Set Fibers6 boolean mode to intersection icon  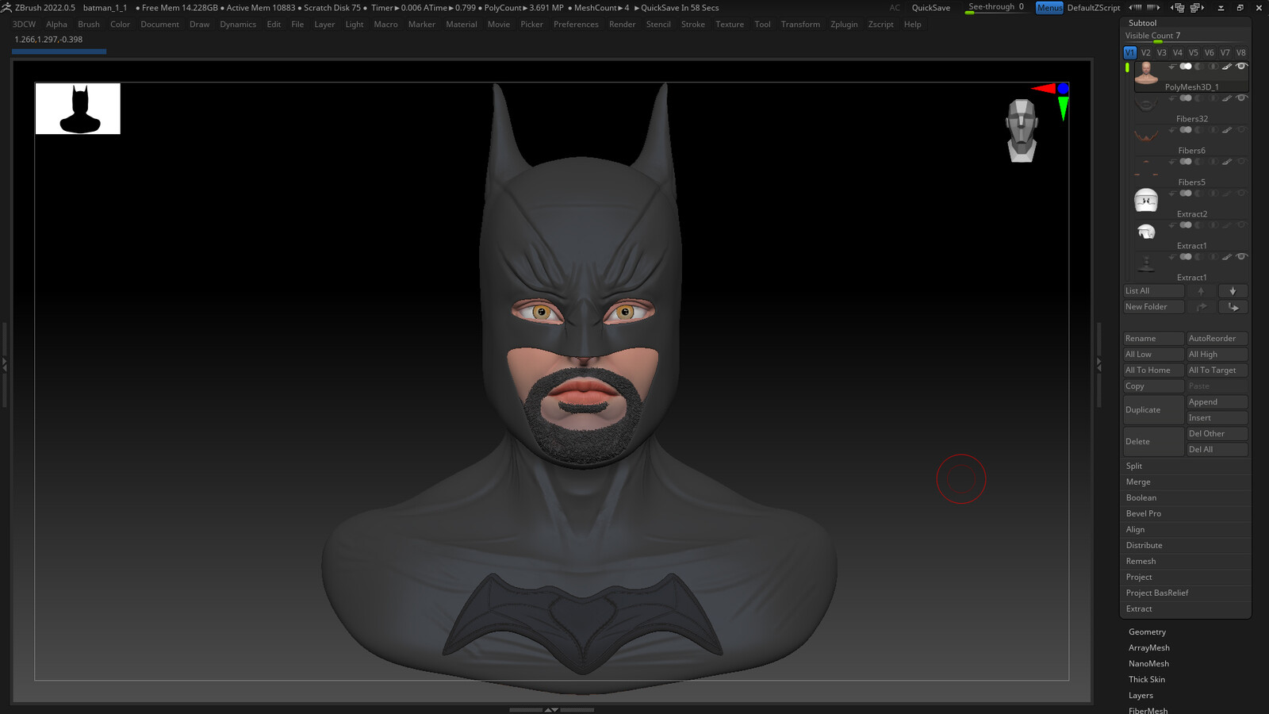(x=1212, y=129)
